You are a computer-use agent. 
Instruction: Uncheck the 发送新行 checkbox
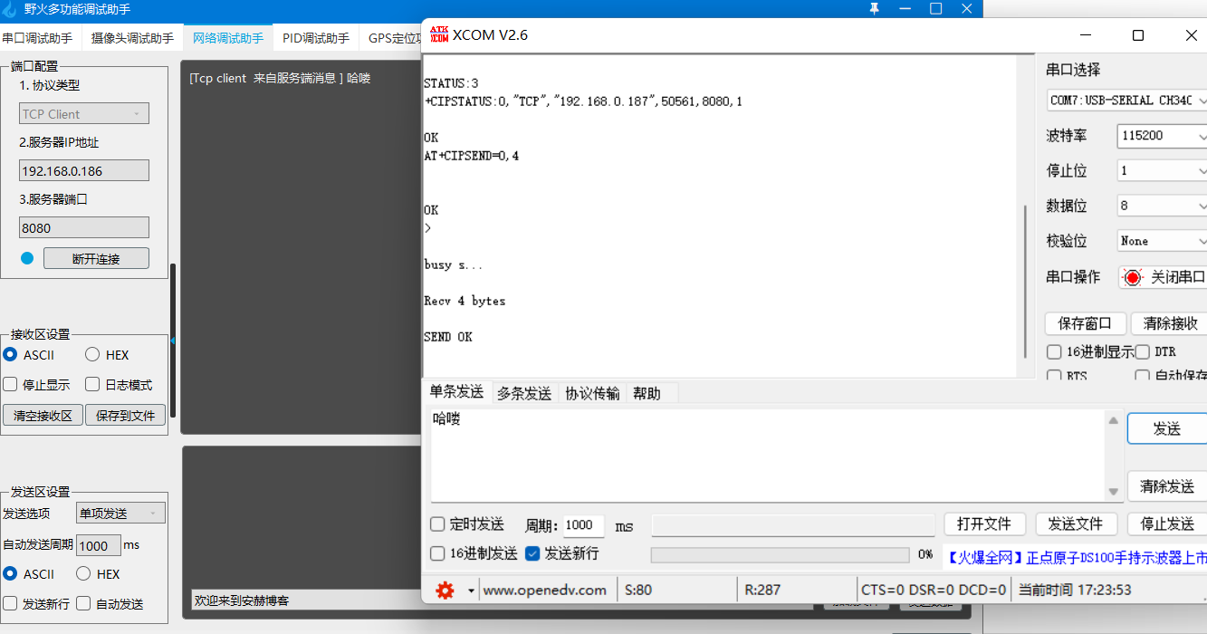coord(531,553)
